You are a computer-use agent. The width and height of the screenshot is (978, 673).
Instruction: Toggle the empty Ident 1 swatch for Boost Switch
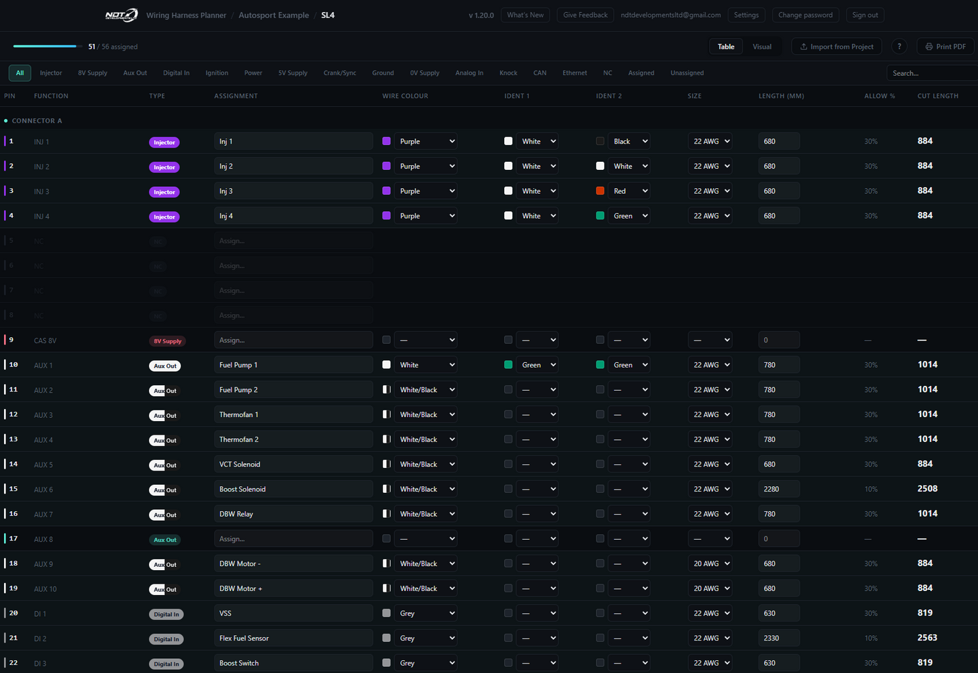point(508,663)
